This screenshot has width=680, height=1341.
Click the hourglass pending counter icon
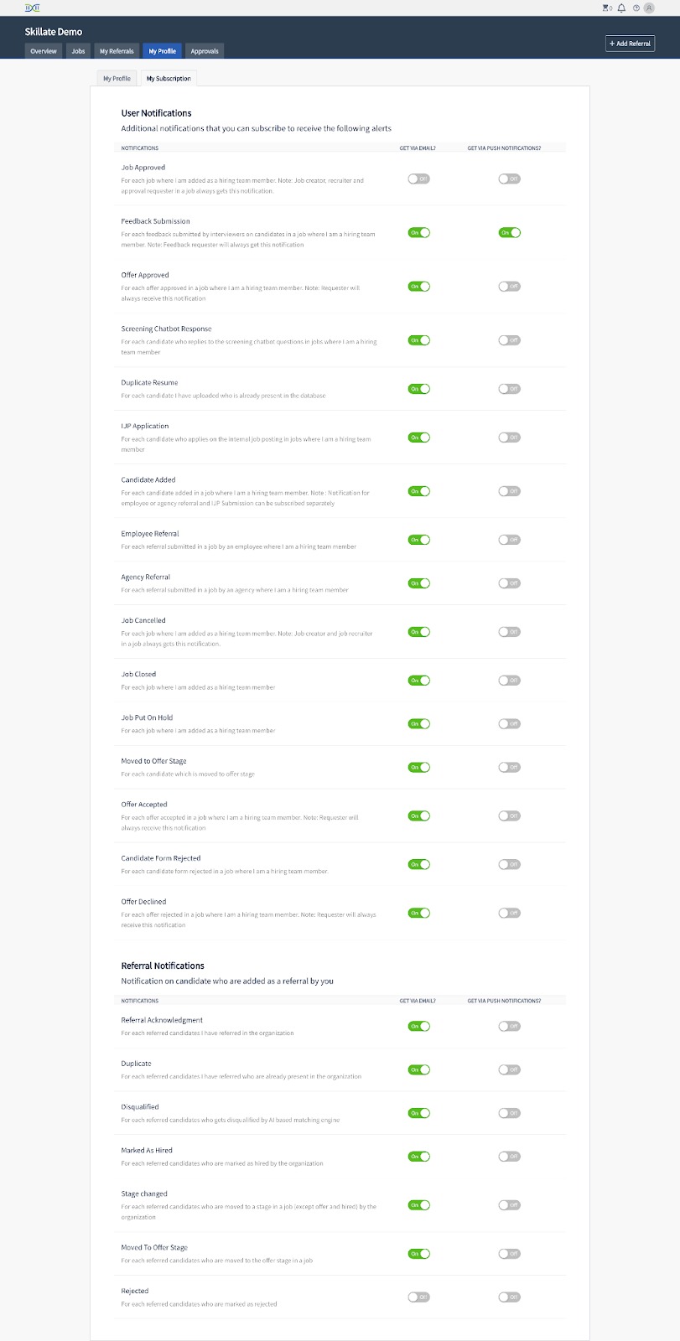pyautogui.click(x=605, y=8)
